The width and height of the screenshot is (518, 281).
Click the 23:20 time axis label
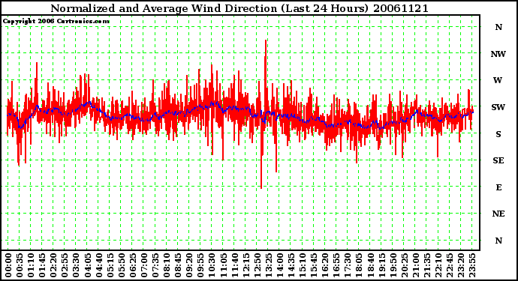pyautogui.click(x=461, y=265)
